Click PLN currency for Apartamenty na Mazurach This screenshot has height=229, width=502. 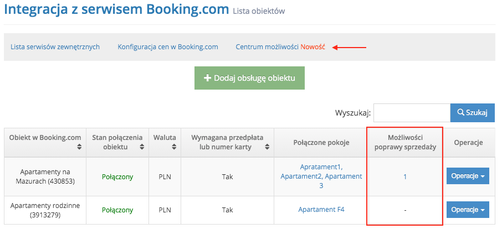tap(165, 176)
